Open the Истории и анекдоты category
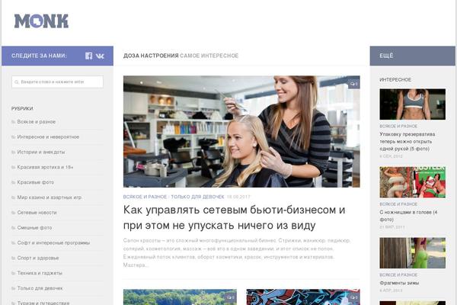Viewport: 457px width, 305px height. coord(41,152)
